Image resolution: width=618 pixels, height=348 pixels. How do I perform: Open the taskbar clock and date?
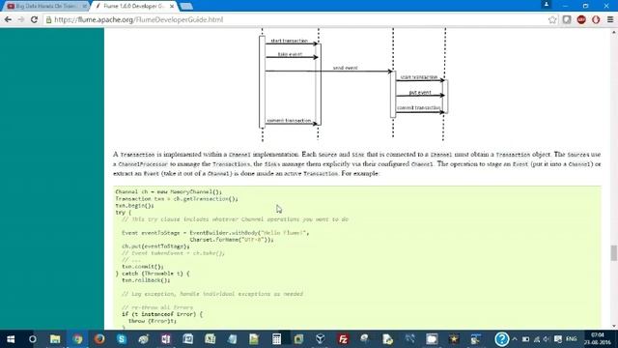(598, 339)
